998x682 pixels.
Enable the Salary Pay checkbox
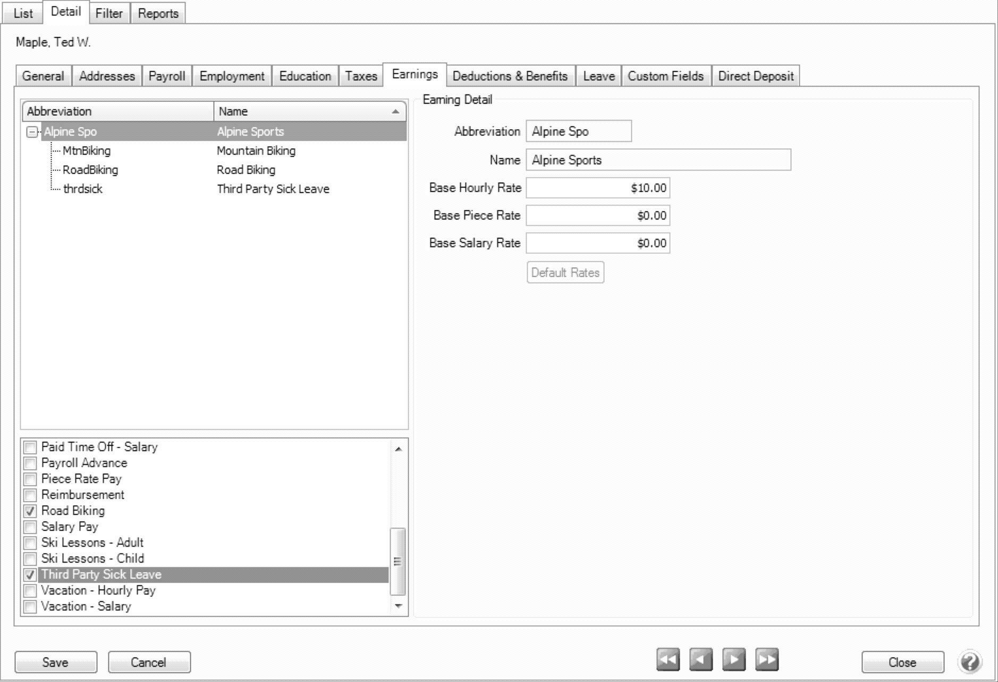(x=30, y=527)
